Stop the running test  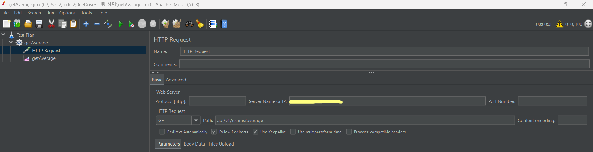point(142,24)
